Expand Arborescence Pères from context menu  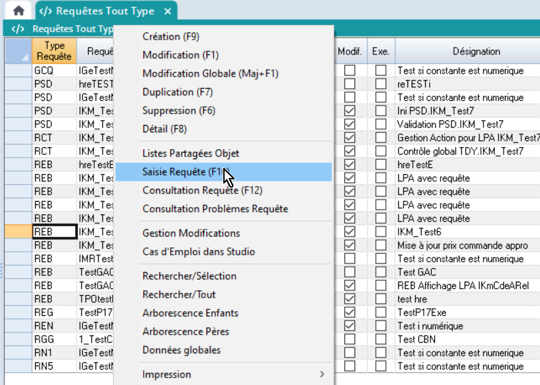185,331
